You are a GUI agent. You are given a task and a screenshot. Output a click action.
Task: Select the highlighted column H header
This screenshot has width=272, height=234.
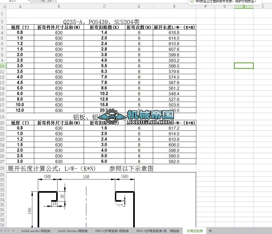pos(244,7)
